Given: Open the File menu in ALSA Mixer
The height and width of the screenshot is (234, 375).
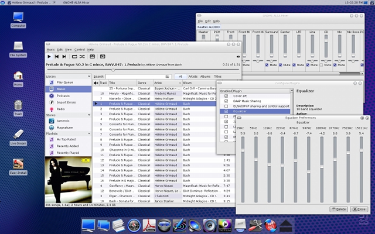Looking at the screenshot, I should [x=200, y=21].
